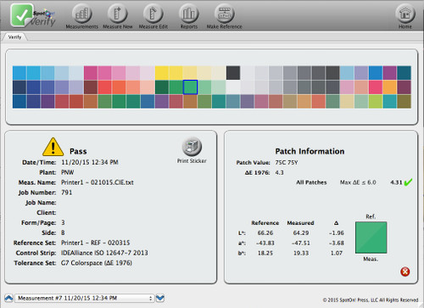Select the bright yellow patch in top row
The image size is (424, 308).
[x=162, y=73]
